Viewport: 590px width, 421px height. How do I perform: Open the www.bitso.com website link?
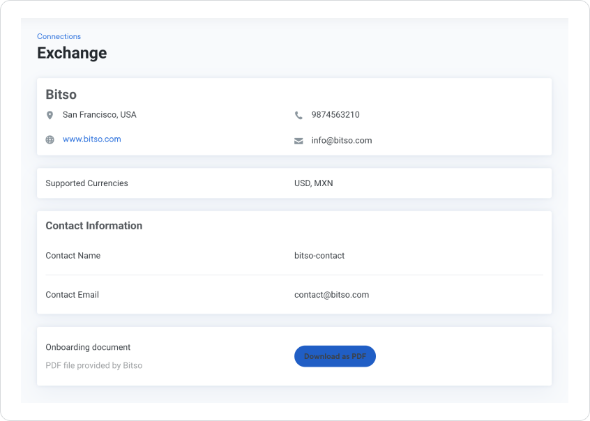(x=91, y=139)
